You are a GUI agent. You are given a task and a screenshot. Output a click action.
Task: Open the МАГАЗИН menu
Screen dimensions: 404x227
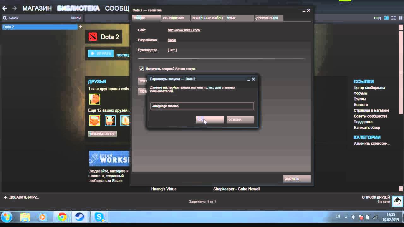coord(37,9)
